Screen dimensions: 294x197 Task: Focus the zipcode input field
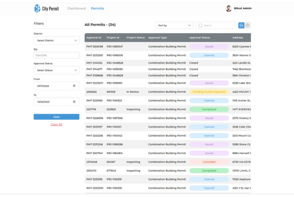[x=56, y=55]
